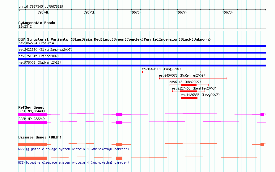The image size is (275, 172).
Task: Click the right arrow of the ruler
Action: [x=265, y=10]
